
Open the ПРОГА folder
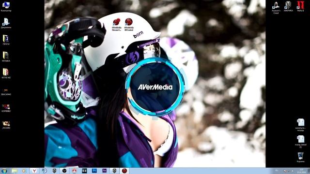click(x=6, y=40)
